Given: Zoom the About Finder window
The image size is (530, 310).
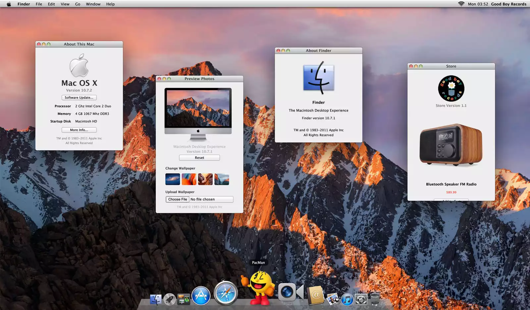Looking at the screenshot, I should [x=288, y=51].
